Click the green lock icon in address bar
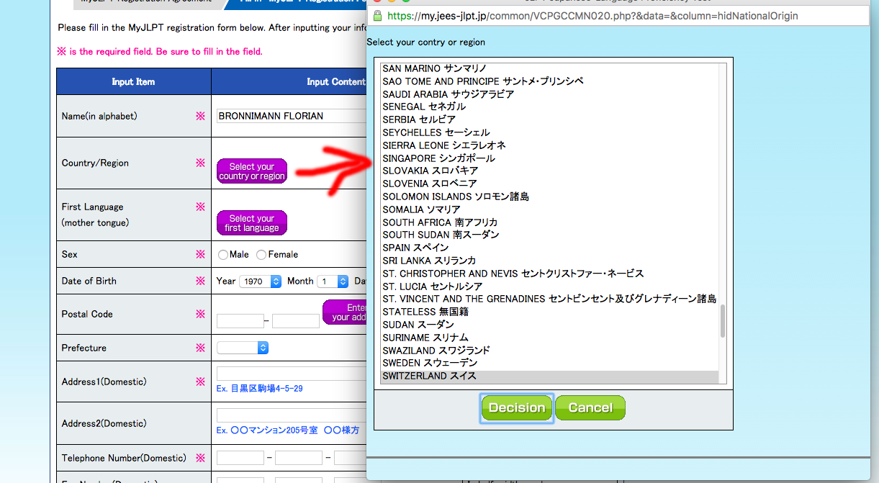 coord(377,15)
